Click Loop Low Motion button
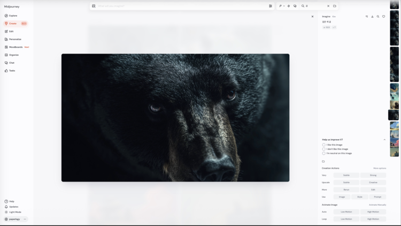401x226 pixels. pyautogui.click(x=346, y=219)
